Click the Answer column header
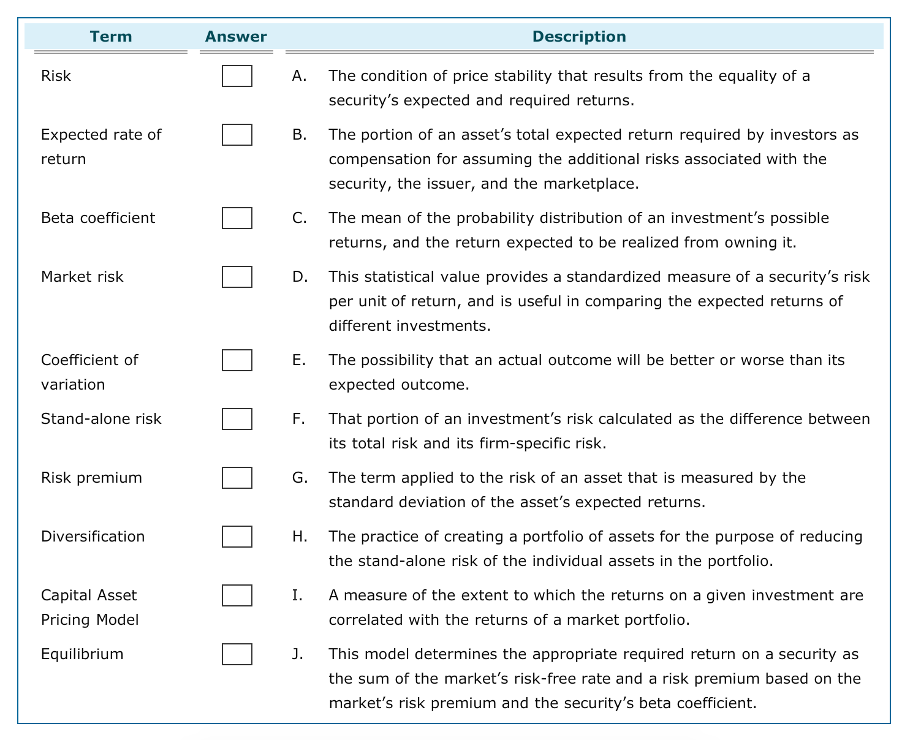Screen dimensions: 902x740 [235, 36]
